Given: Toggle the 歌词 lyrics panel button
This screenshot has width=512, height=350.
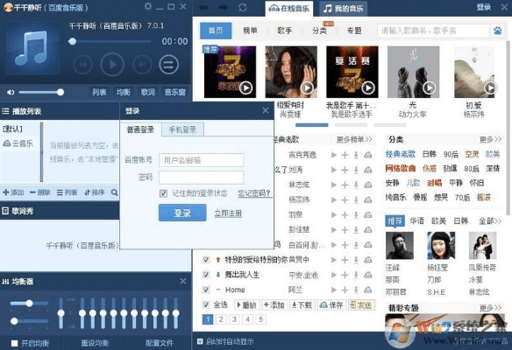Looking at the screenshot, I should click(147, 92).
